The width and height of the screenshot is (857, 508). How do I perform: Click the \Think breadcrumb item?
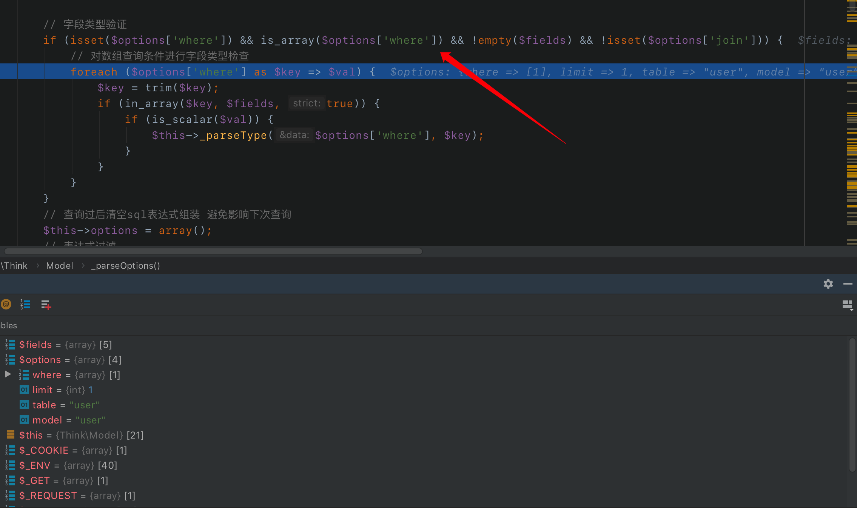14,266
